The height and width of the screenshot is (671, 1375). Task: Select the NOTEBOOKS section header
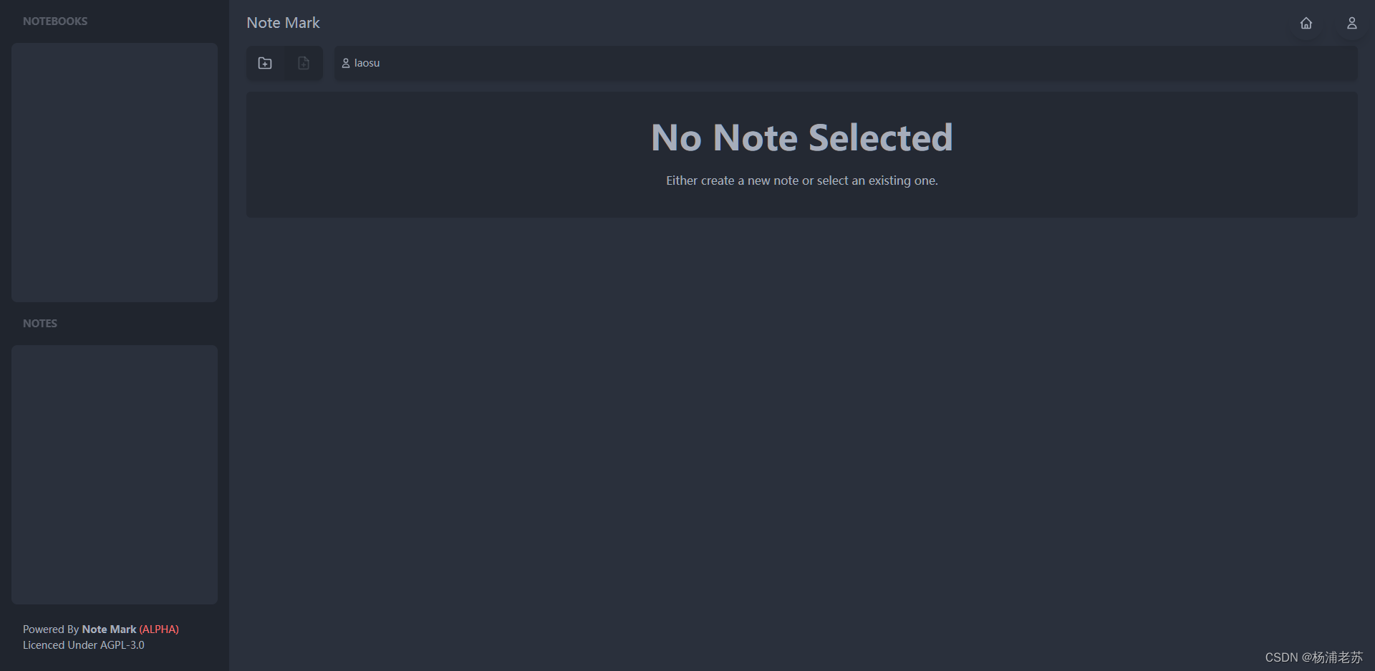(55, 21)
